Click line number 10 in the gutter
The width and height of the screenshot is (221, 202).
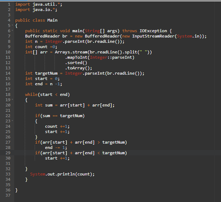(8, 52)
